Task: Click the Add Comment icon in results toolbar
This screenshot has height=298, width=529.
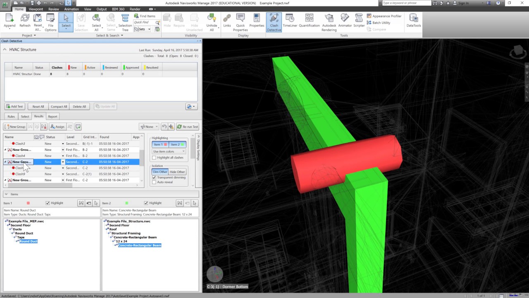Action: [x=78, y=127]
